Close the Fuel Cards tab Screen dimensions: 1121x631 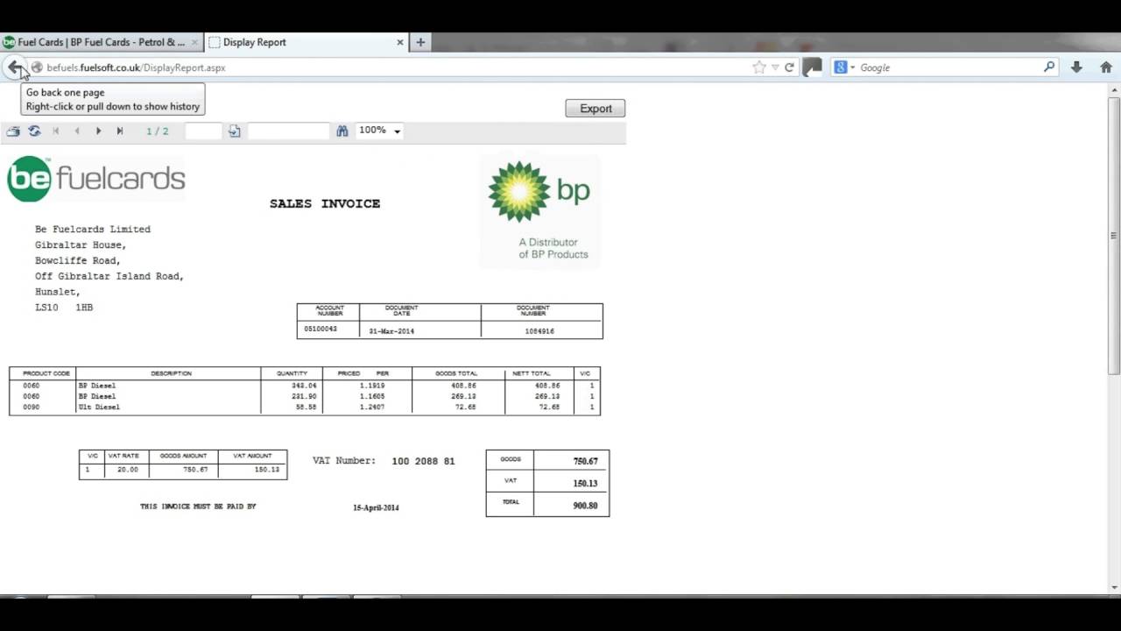tap(194, 42)
